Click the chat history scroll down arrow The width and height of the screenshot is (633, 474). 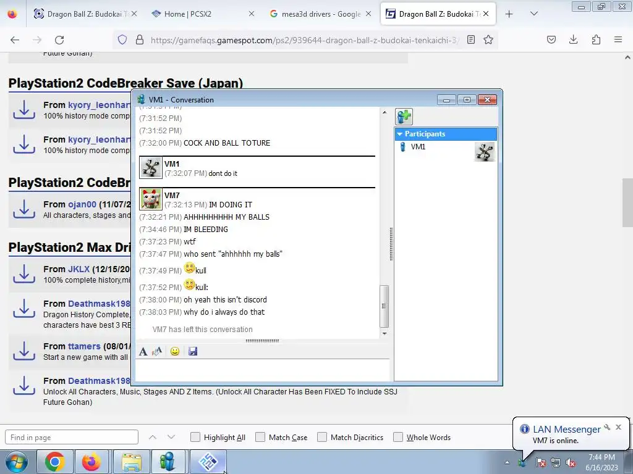click(384, 334)
